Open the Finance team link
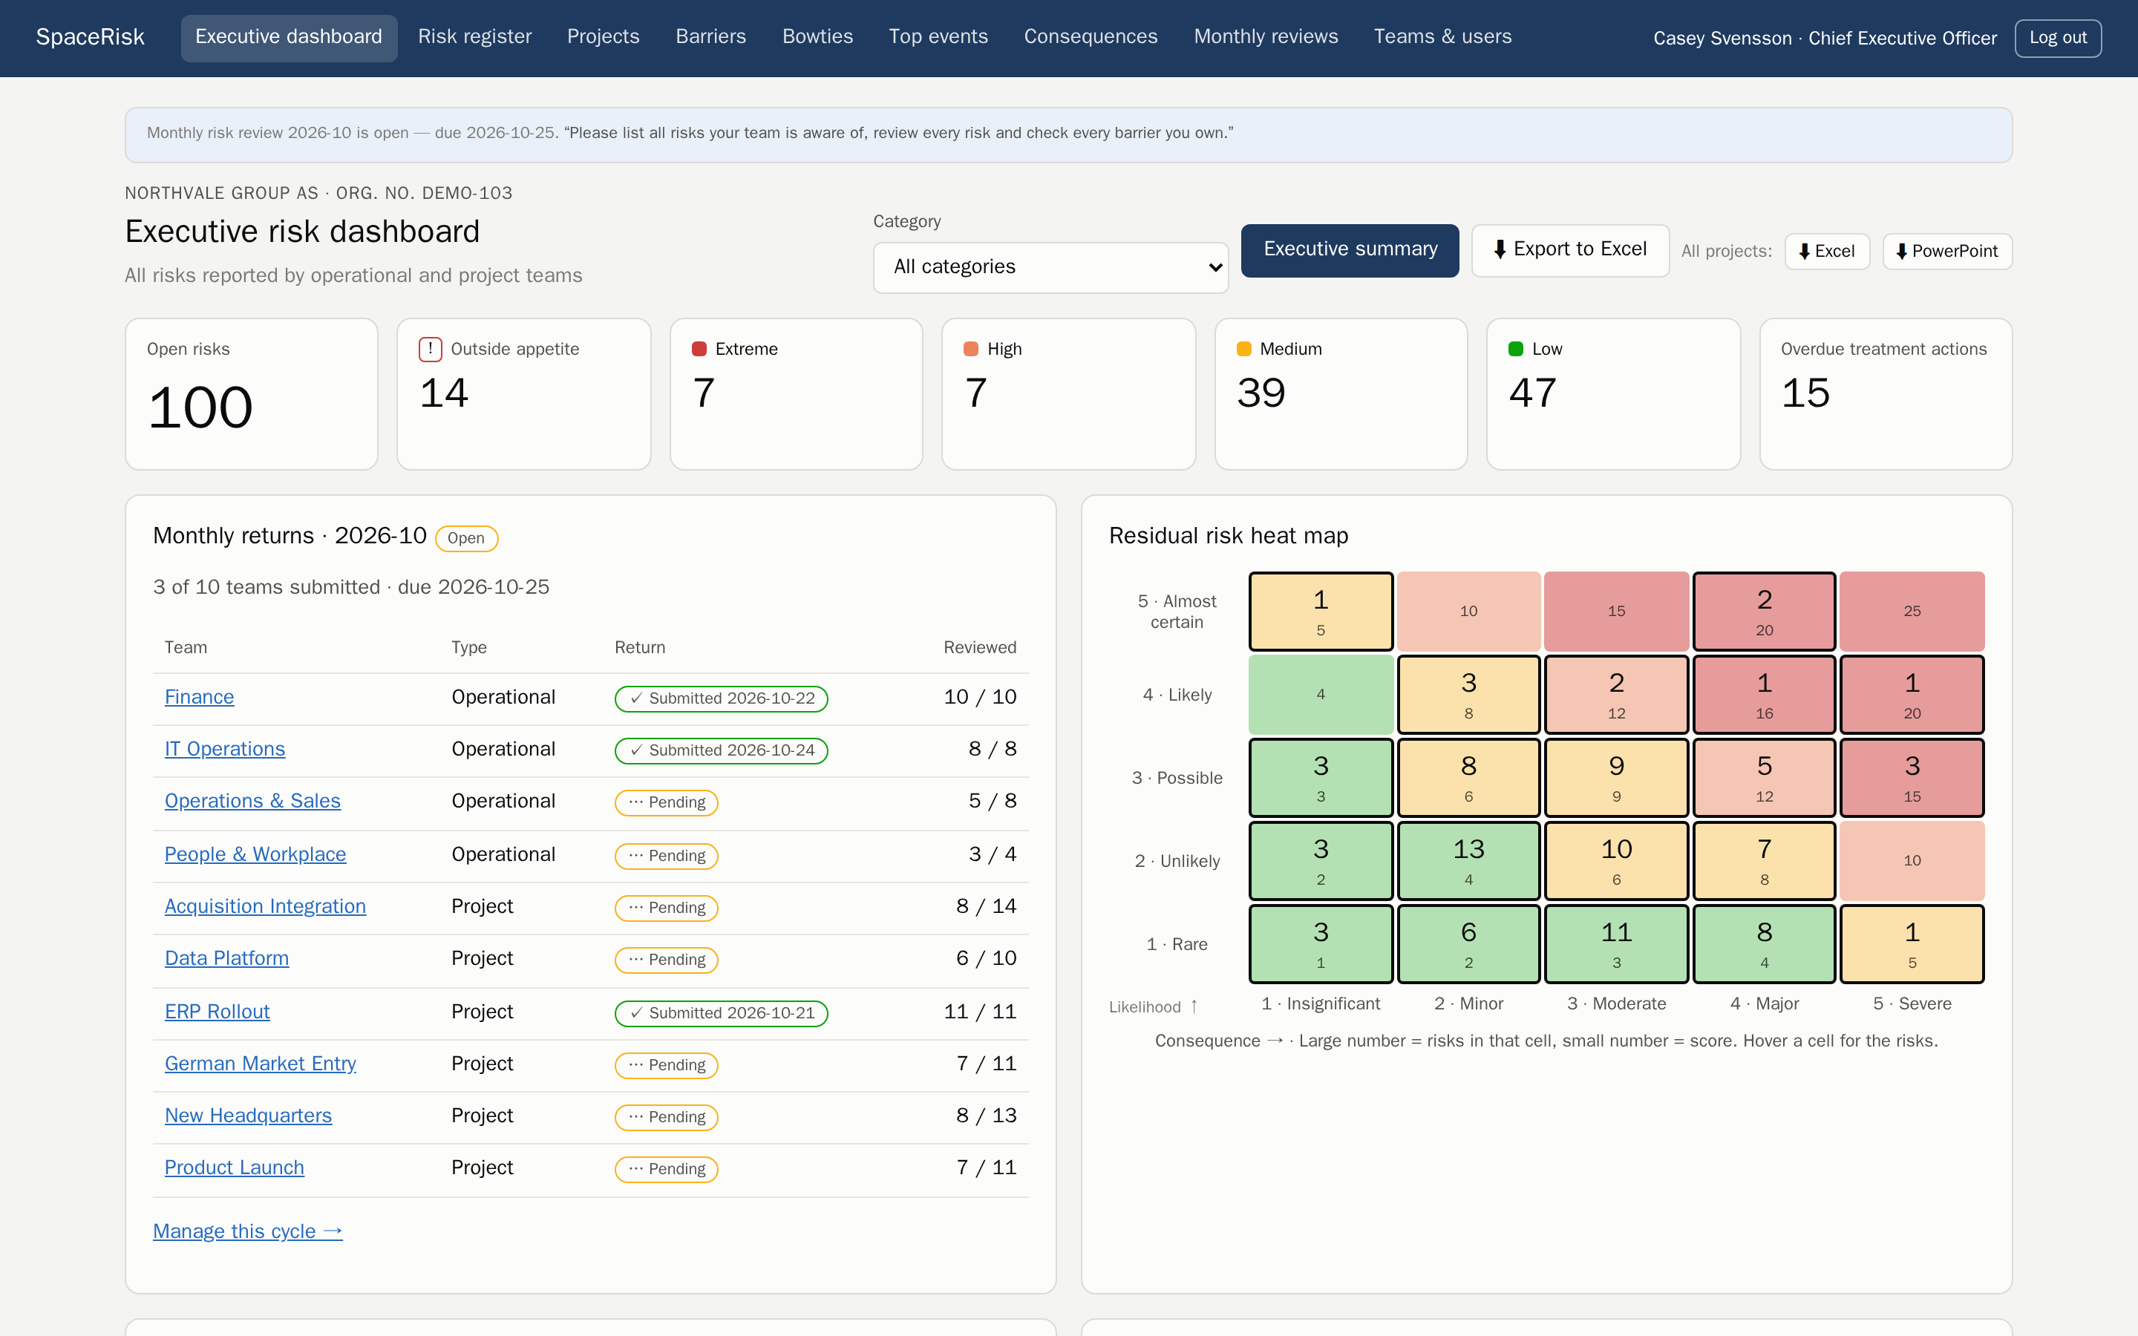This screenshot has height=1336, width=2138. point(200,697)
